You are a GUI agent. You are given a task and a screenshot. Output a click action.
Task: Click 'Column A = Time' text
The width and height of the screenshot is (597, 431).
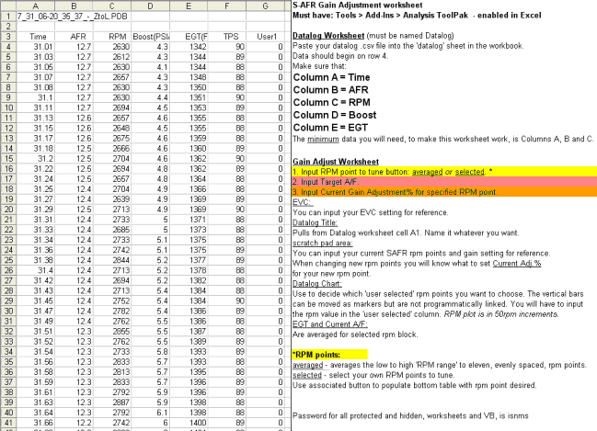(x=331, y=77)
